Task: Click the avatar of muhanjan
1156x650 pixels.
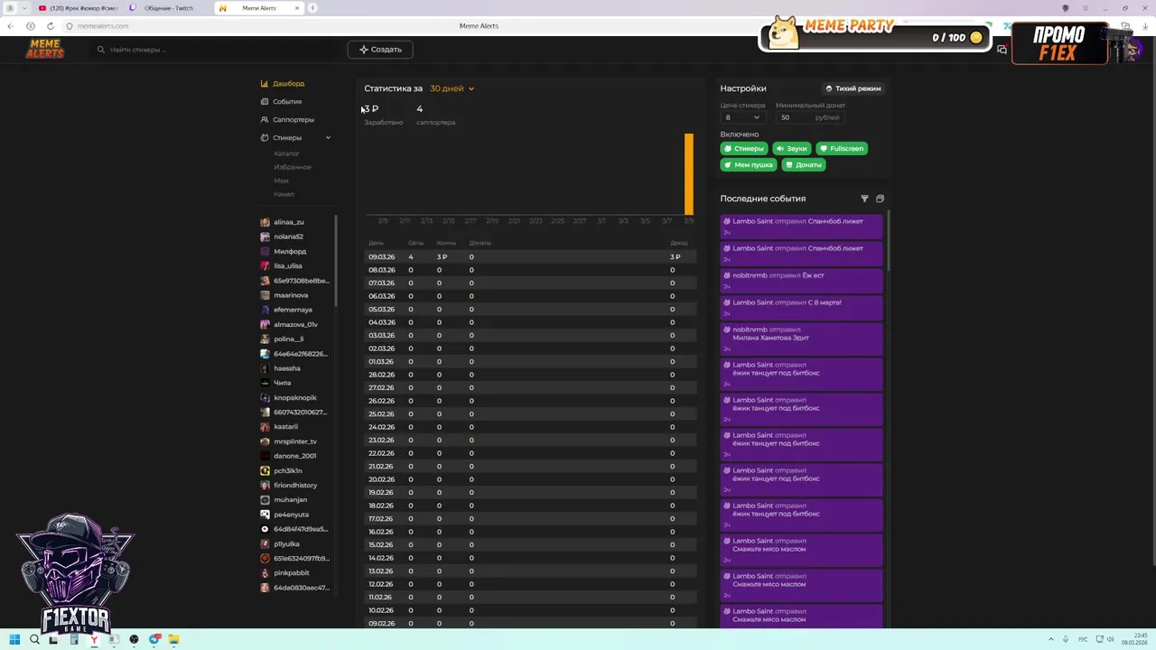Action: (265, 499)
